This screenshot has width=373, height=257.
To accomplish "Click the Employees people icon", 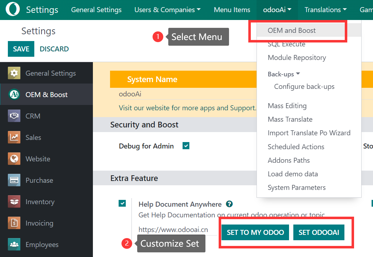I will pyautogui.click(x=14, y=245).
